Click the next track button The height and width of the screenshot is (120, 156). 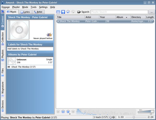[x=73, y=112]
